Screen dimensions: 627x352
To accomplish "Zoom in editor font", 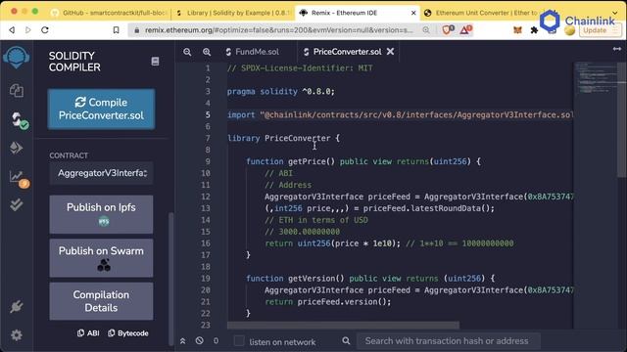I will pyautogui.click(x=207, y=52).
